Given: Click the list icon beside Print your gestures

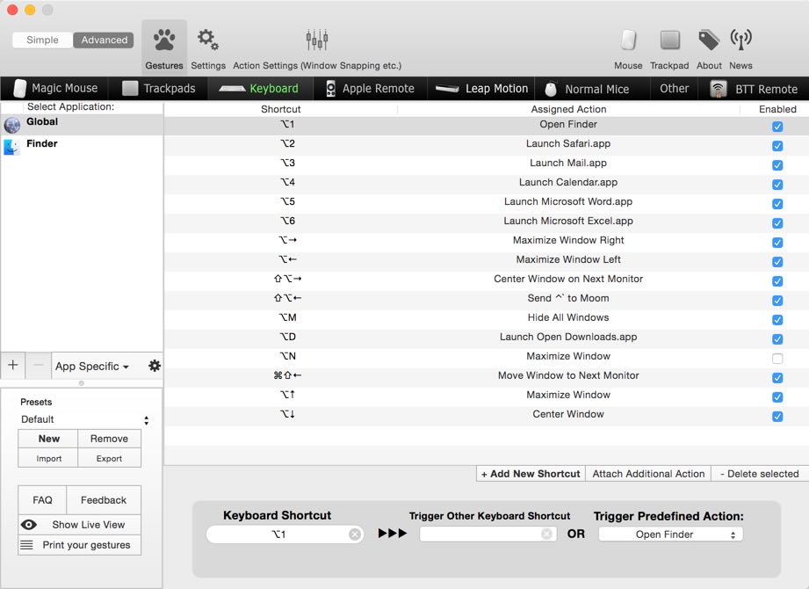Looking at the screenshot, I should (x=27, y=545).
